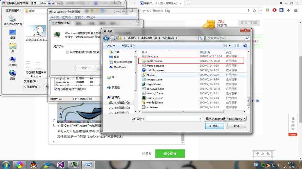Open the Visual Studio taskbar icon

(x=61, y=165)
